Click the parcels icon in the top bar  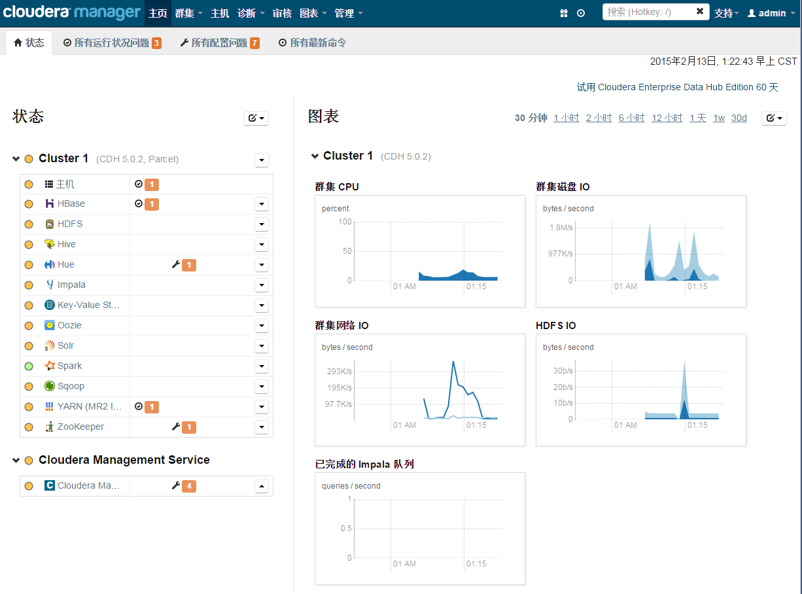click(x=564, y=13)
